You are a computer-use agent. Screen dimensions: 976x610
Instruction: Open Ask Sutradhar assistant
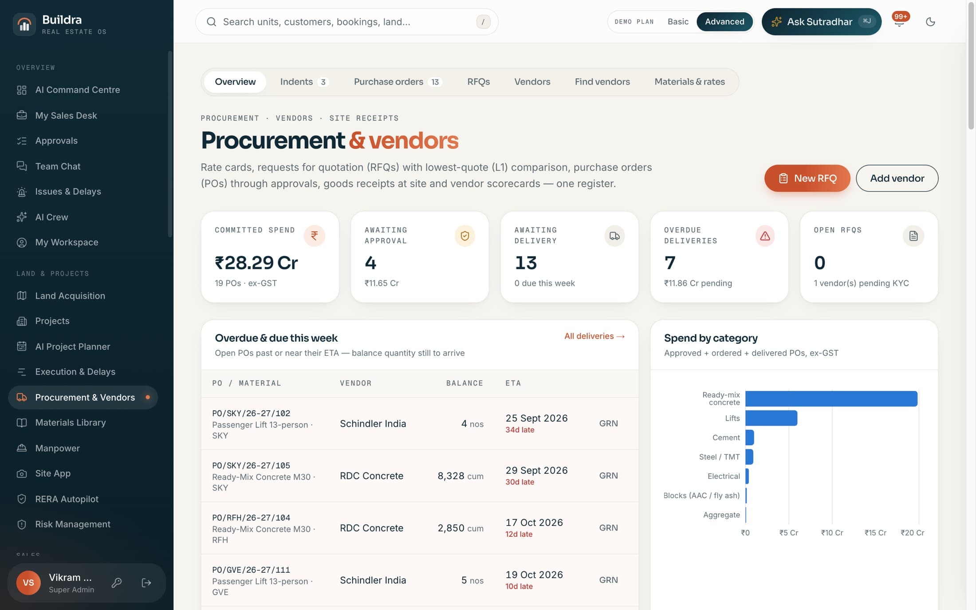pyautogui.click(x=821, y=22)
